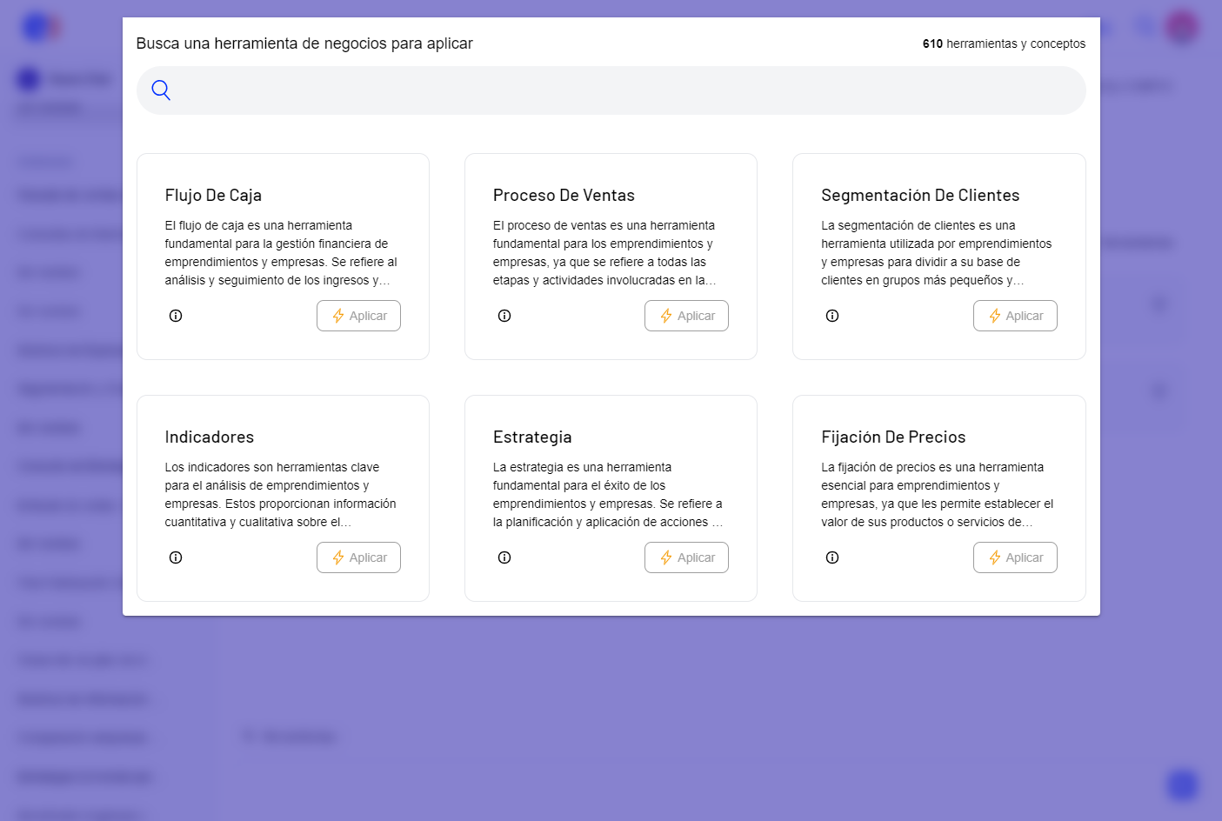Apply the Indicadores tool
This screenshot has width=1222, height=821.
coord(358,557)
